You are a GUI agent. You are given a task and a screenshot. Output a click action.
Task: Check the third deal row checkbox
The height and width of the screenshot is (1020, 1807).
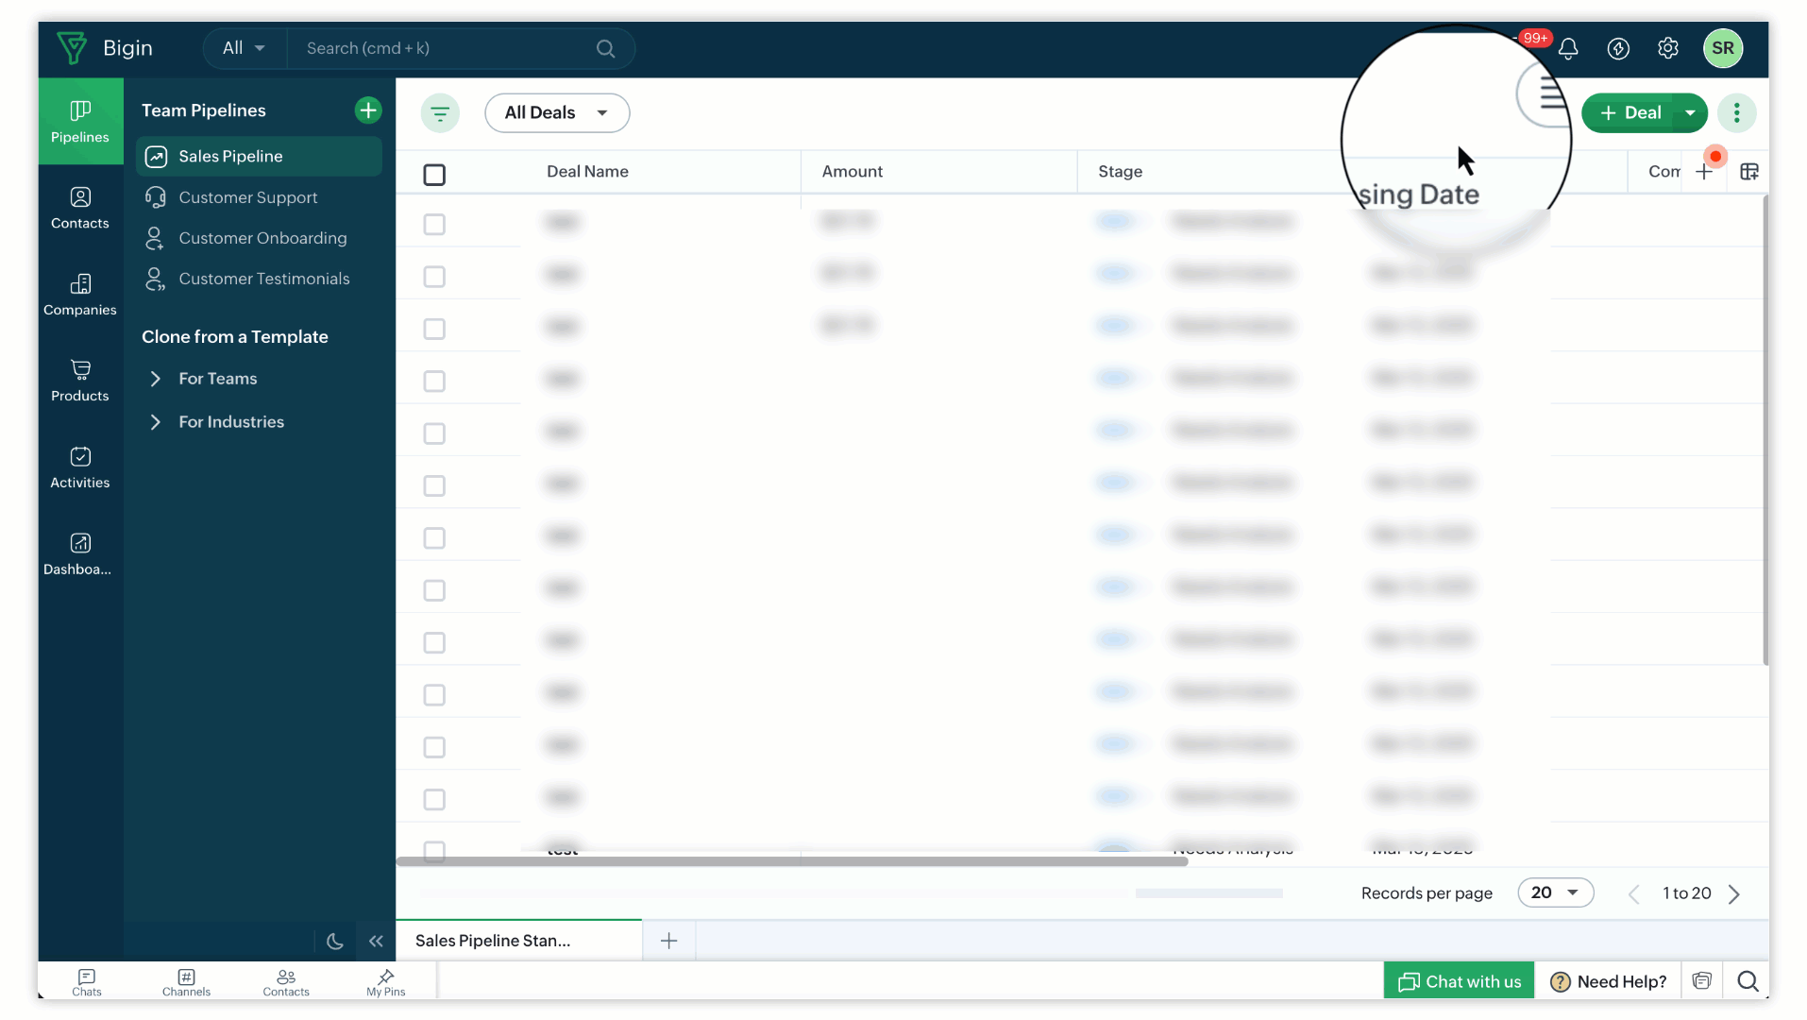pyautogui.click(x=434, y=329)
